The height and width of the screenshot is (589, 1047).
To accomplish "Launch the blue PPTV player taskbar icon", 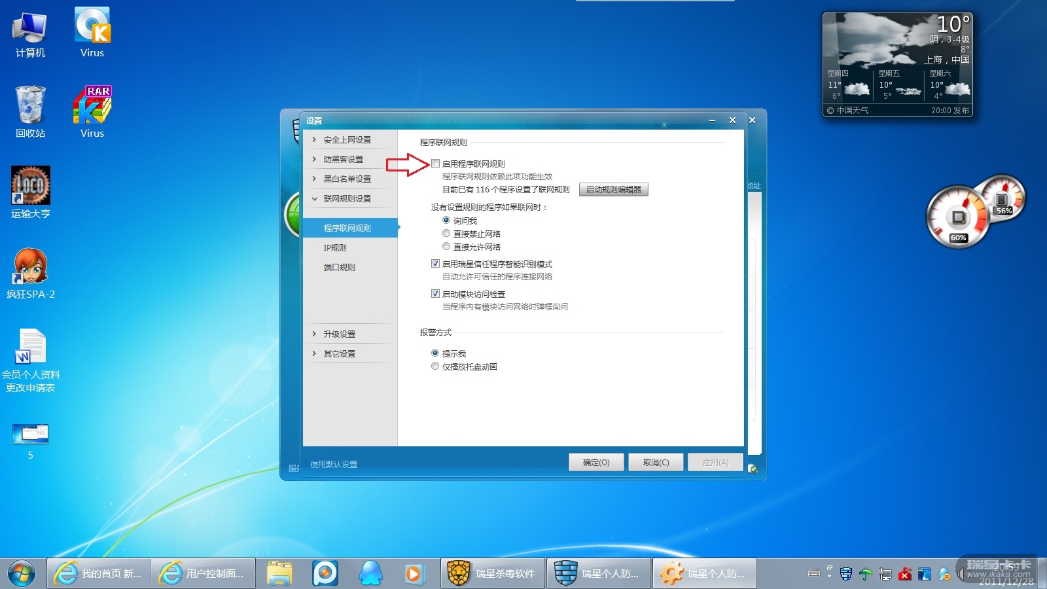I will pos(325,573).
